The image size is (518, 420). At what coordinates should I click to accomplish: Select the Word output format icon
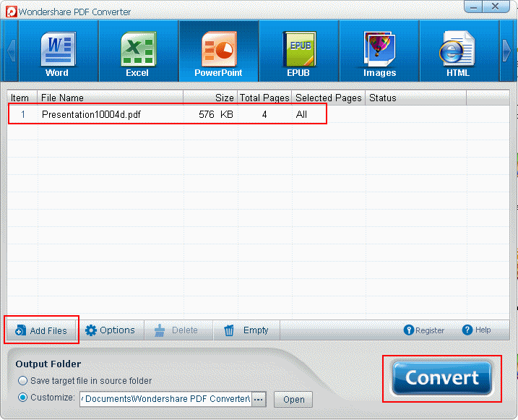tap(59, 51)
